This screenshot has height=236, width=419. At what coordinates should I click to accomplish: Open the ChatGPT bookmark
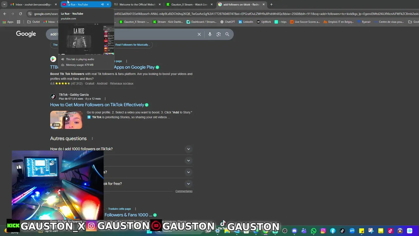tap(228, 22)
